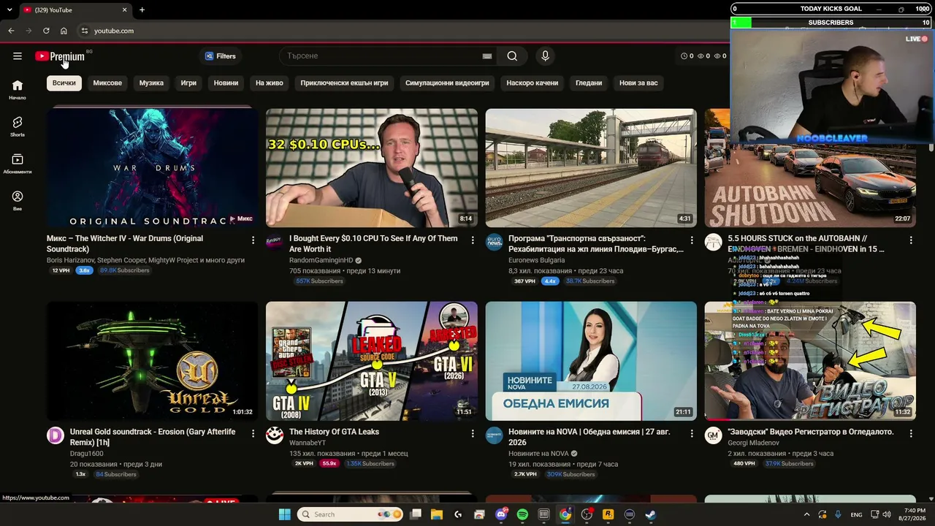Select the Музика filter chip

[151, 83]
